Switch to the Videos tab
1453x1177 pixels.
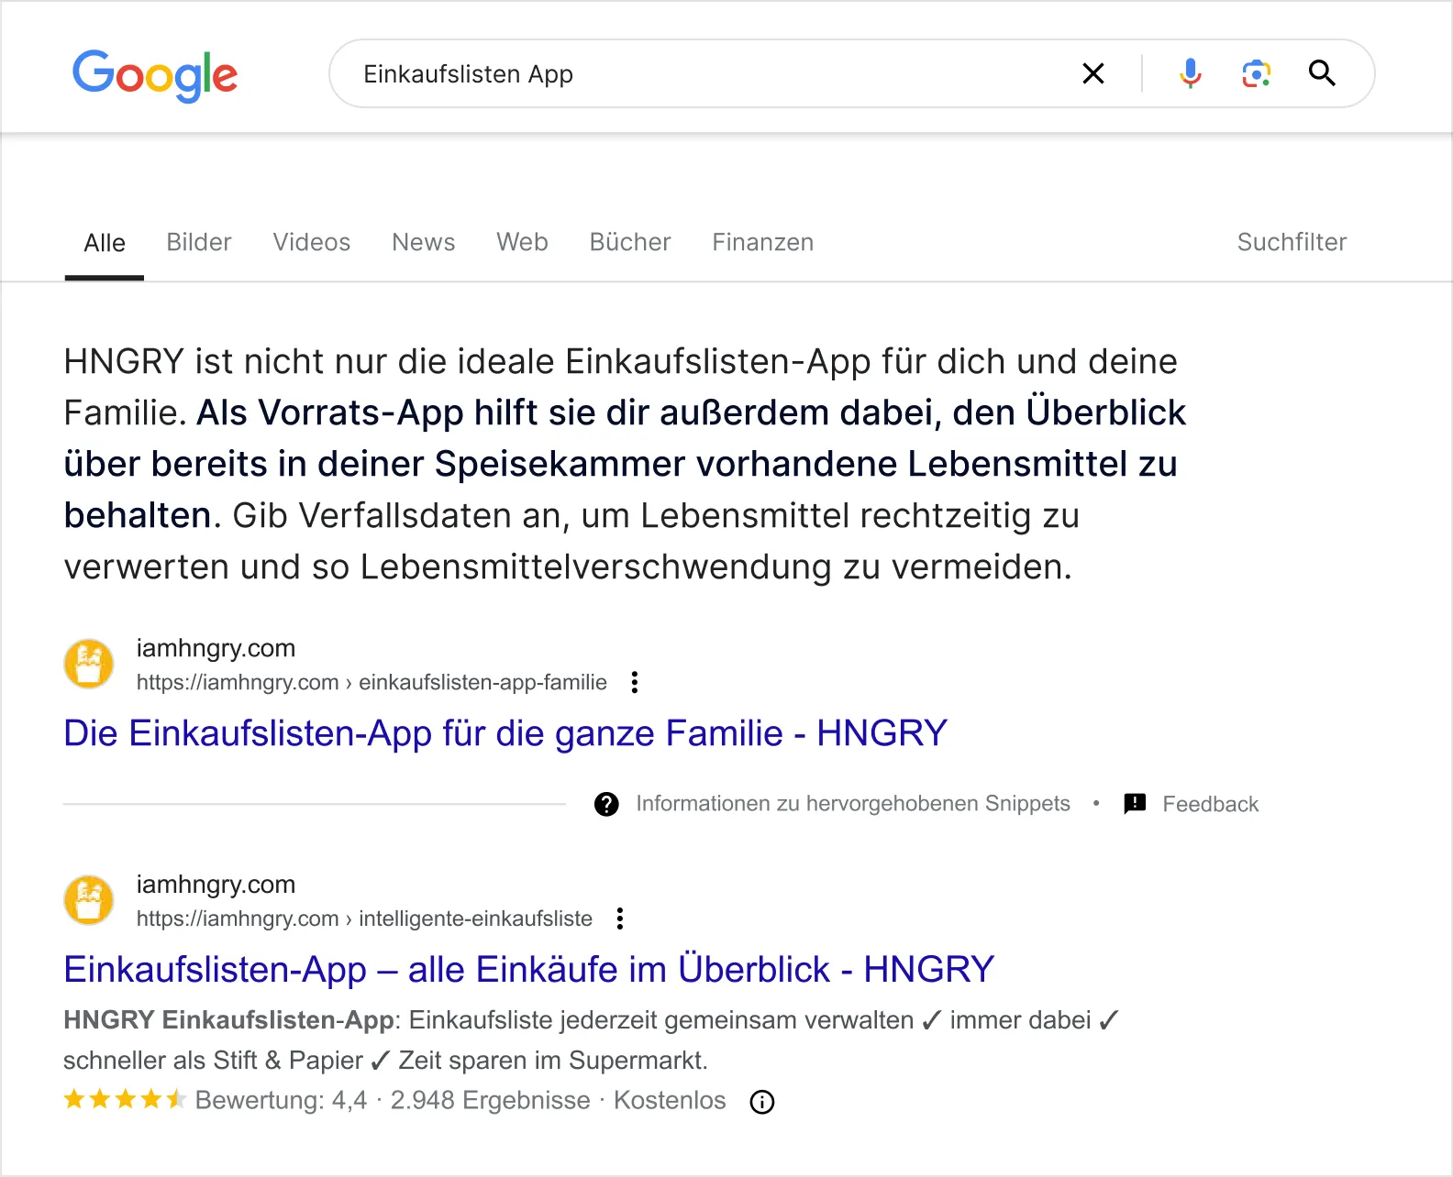pos(312,242)
